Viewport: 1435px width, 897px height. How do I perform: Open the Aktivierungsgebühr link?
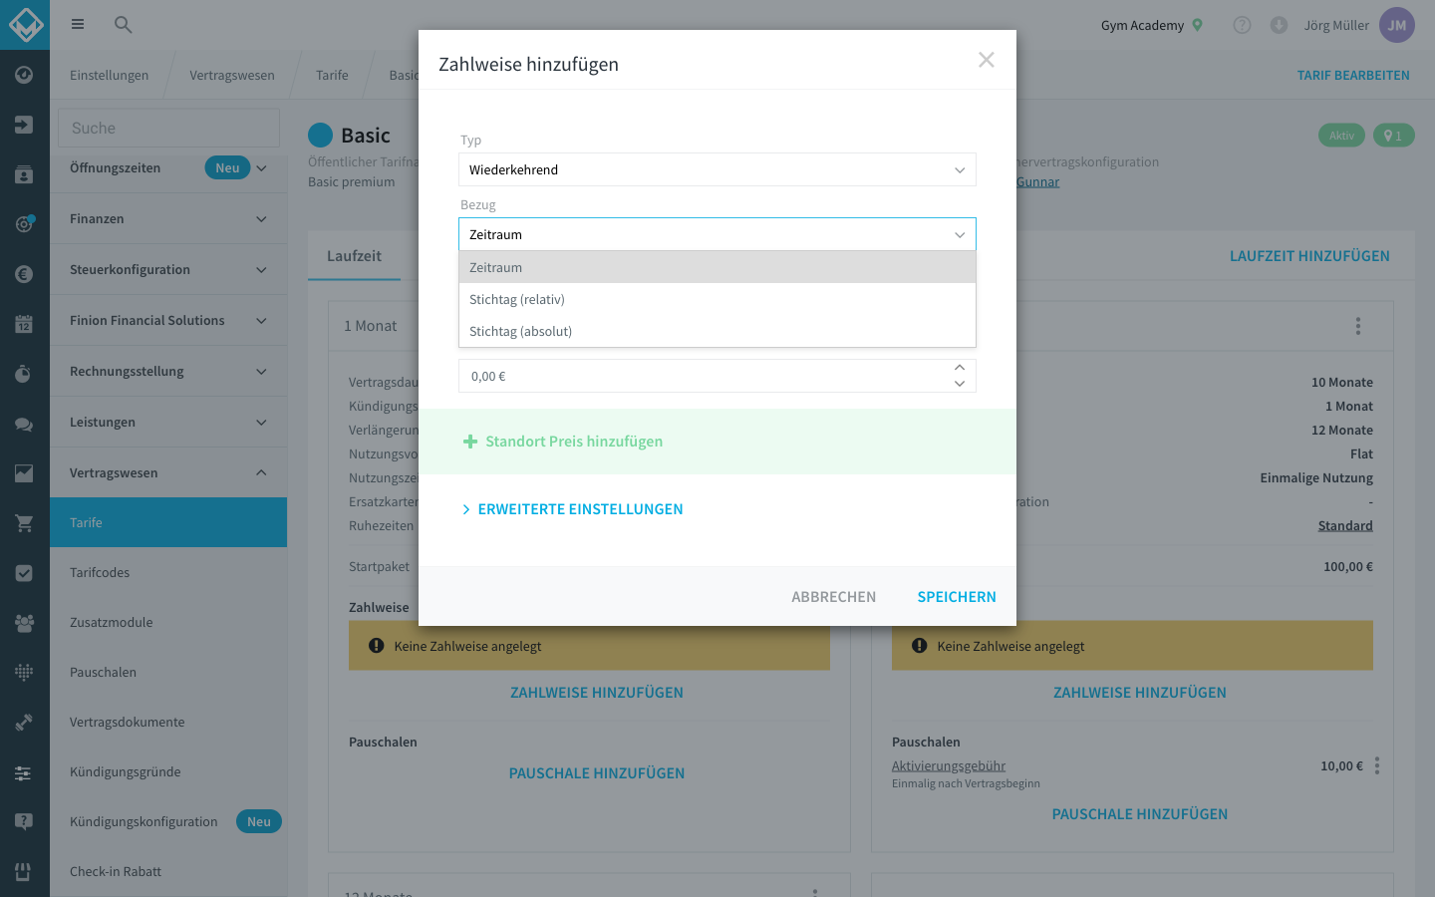[x=949, y=765]
